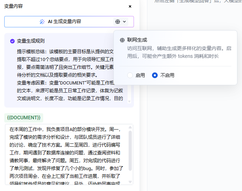Click inside the DOCUMENT content text area

tap(69, 154)
